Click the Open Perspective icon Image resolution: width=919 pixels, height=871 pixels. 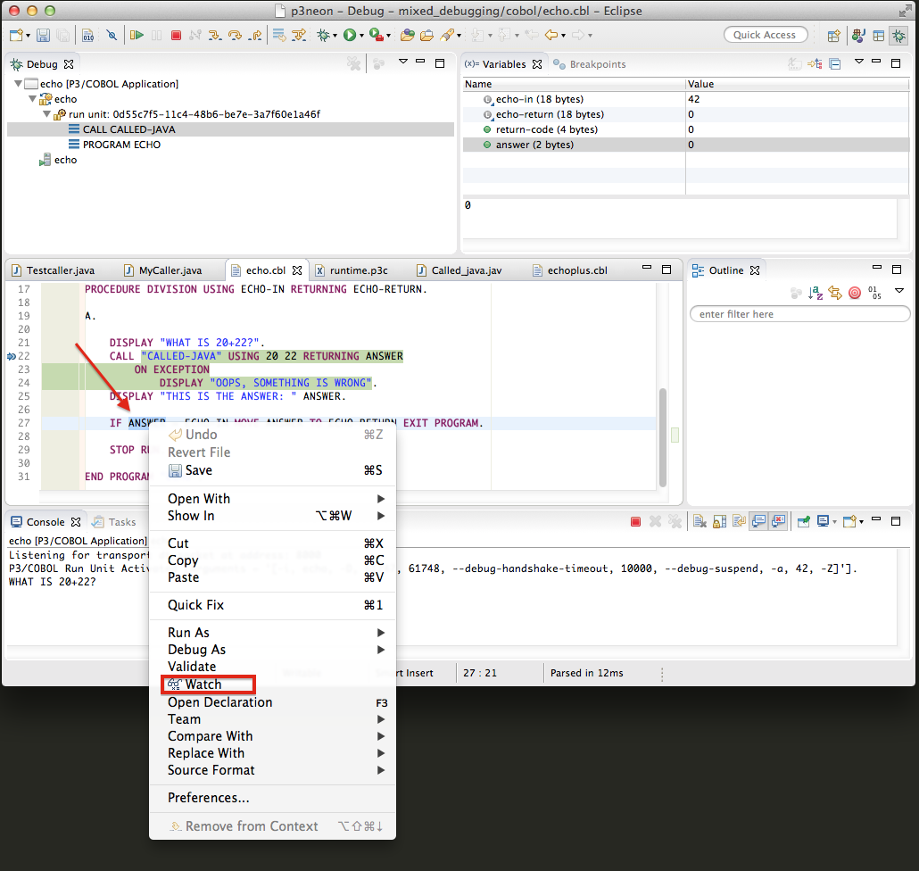coord(833,36)
